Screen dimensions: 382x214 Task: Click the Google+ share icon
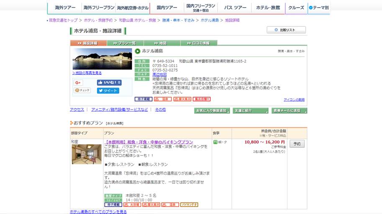click(78, 83)
